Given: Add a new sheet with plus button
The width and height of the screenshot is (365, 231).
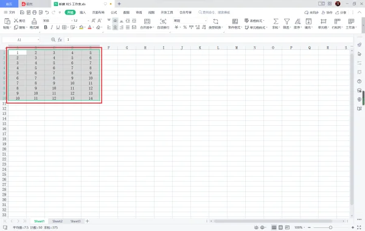Looking at the screenshot, I should [87, 221].
